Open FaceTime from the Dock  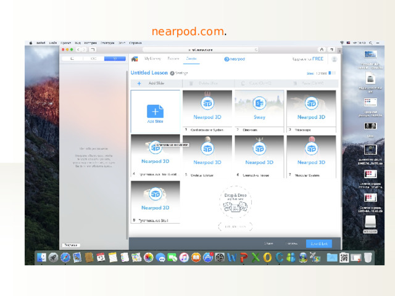pyautogui.click(x=172, y=258)
